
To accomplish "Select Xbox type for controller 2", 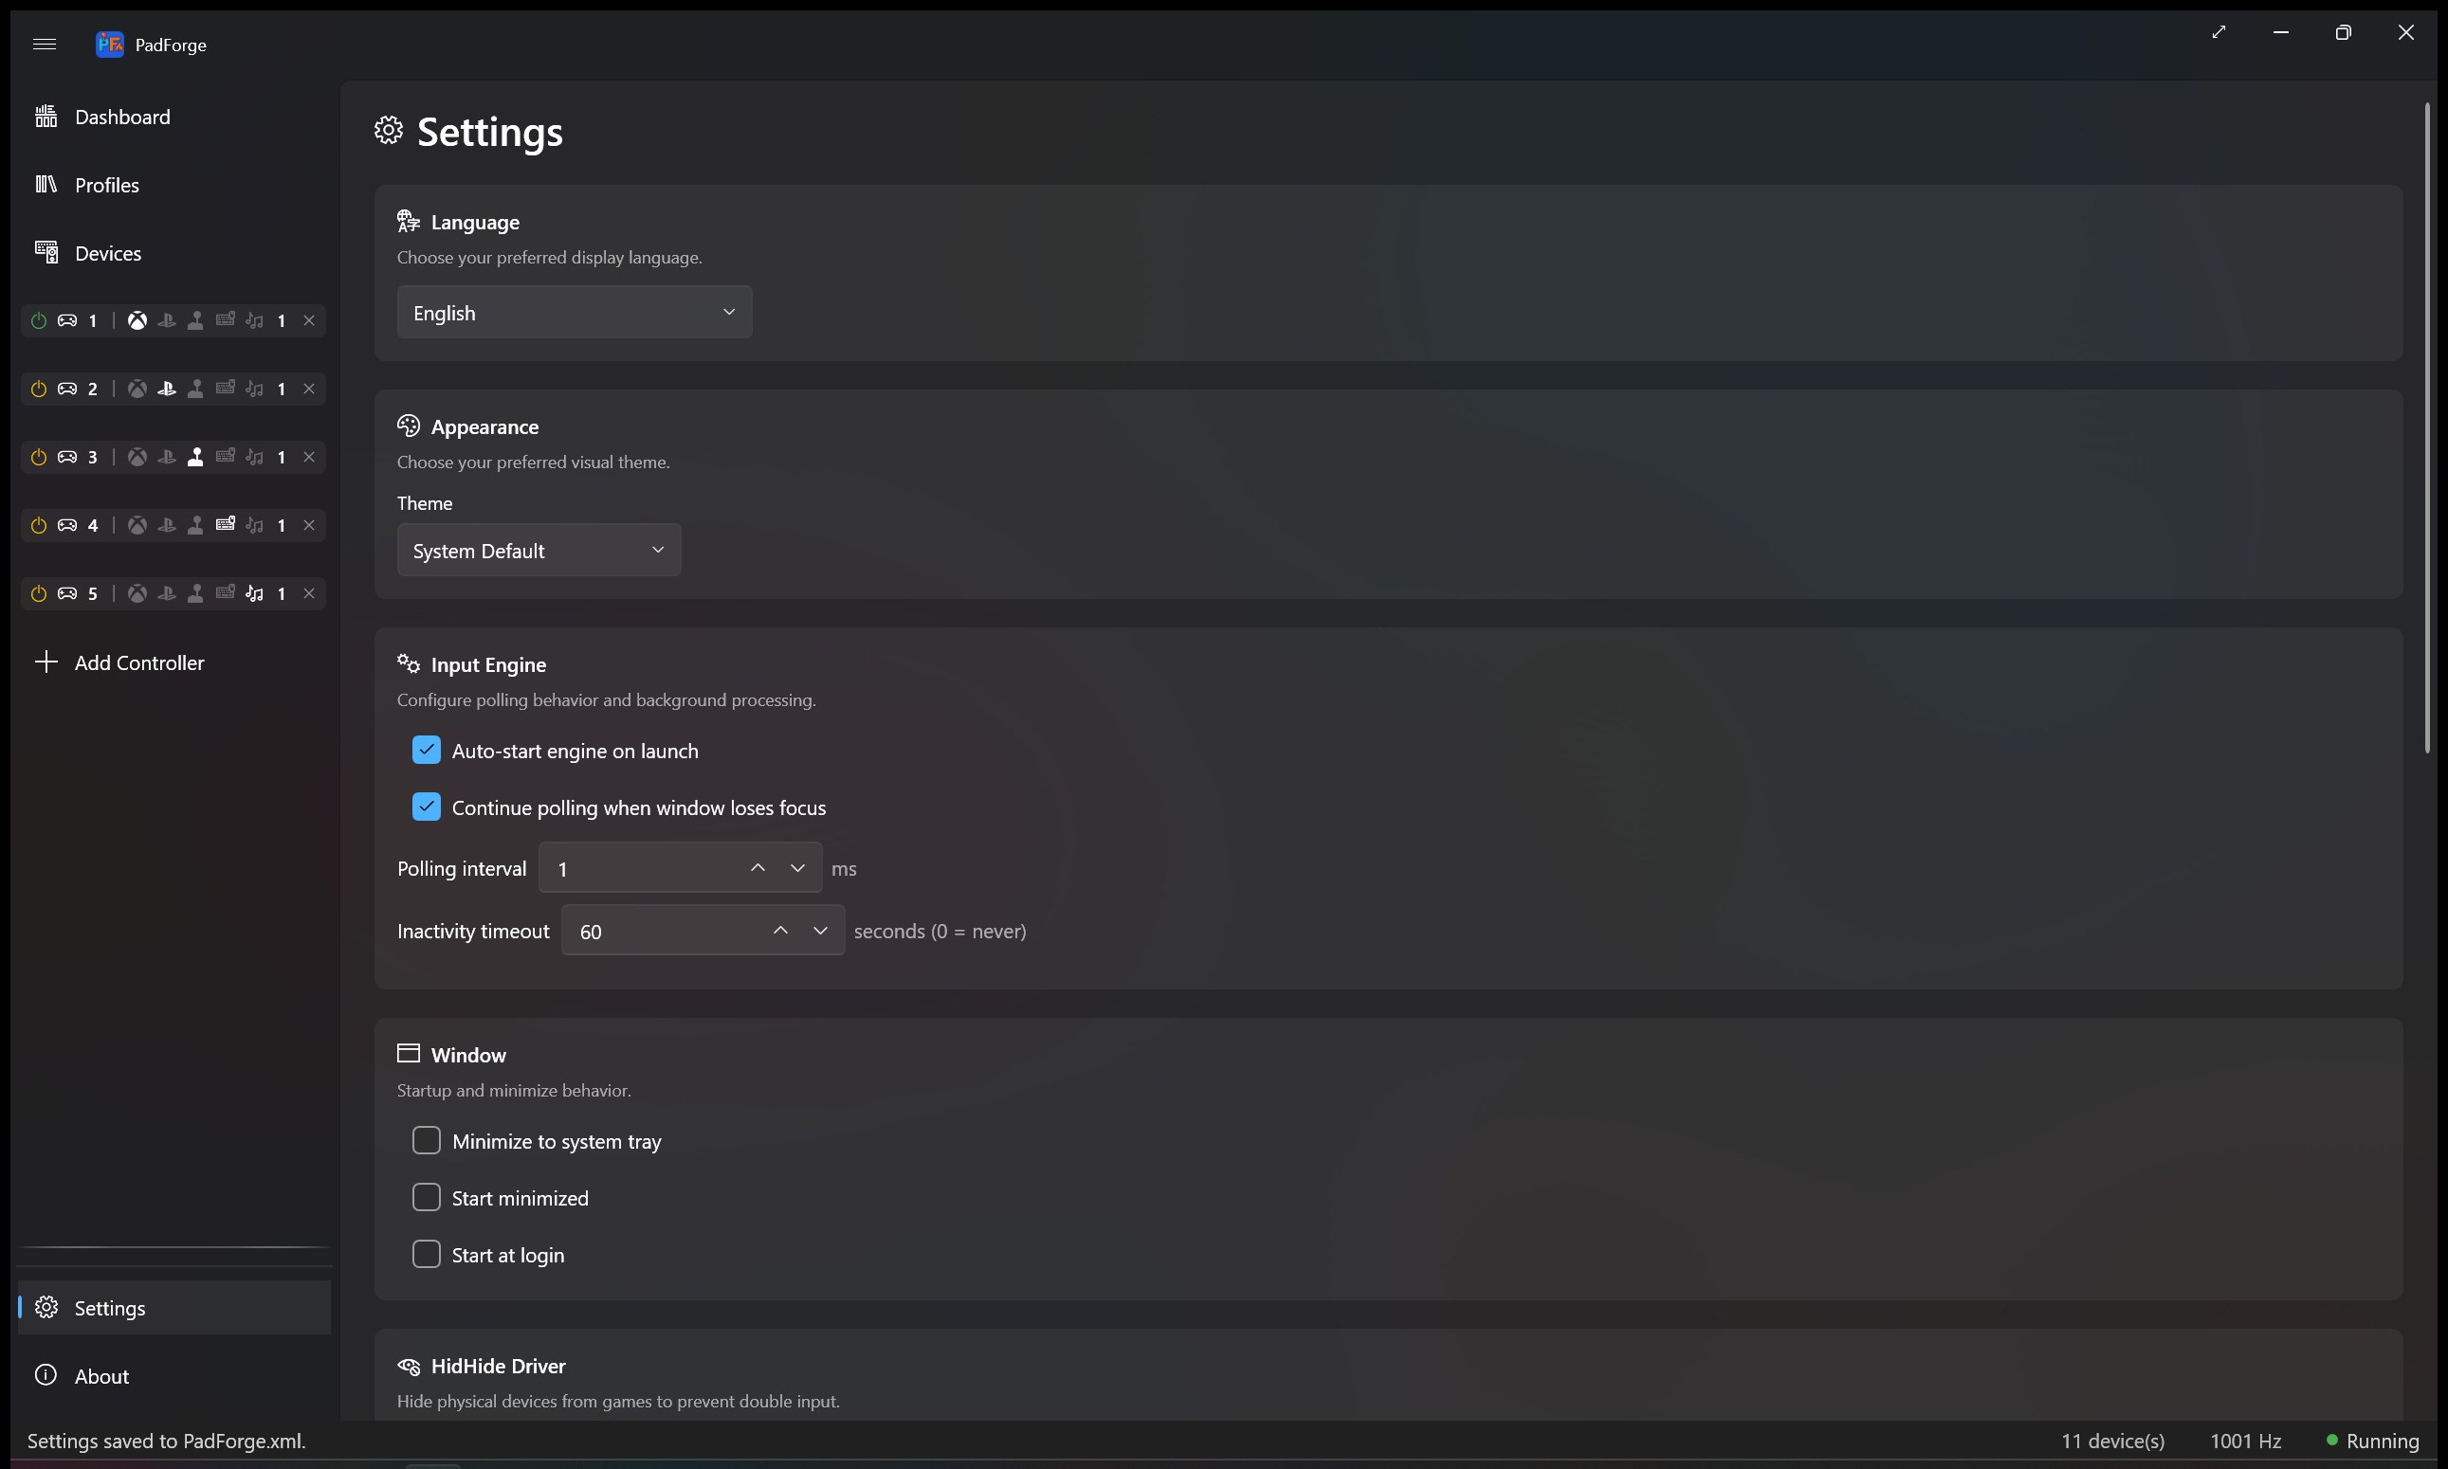I will [137, 389].
